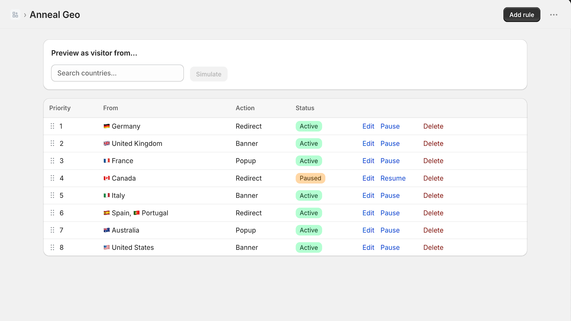The height and width of the screenshot is (321, 571).
Task: Edit the Spain, Portugal redirect rule
Action: pyautogui.click(x=368, y=213)
